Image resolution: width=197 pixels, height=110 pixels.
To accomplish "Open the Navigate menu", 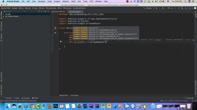I will pos(42,1).
